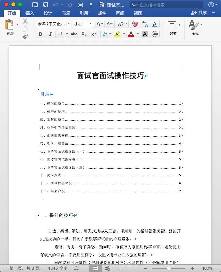The image size is (221, 272).
Task: Expand font color options arrow
Action: [138, 34]
